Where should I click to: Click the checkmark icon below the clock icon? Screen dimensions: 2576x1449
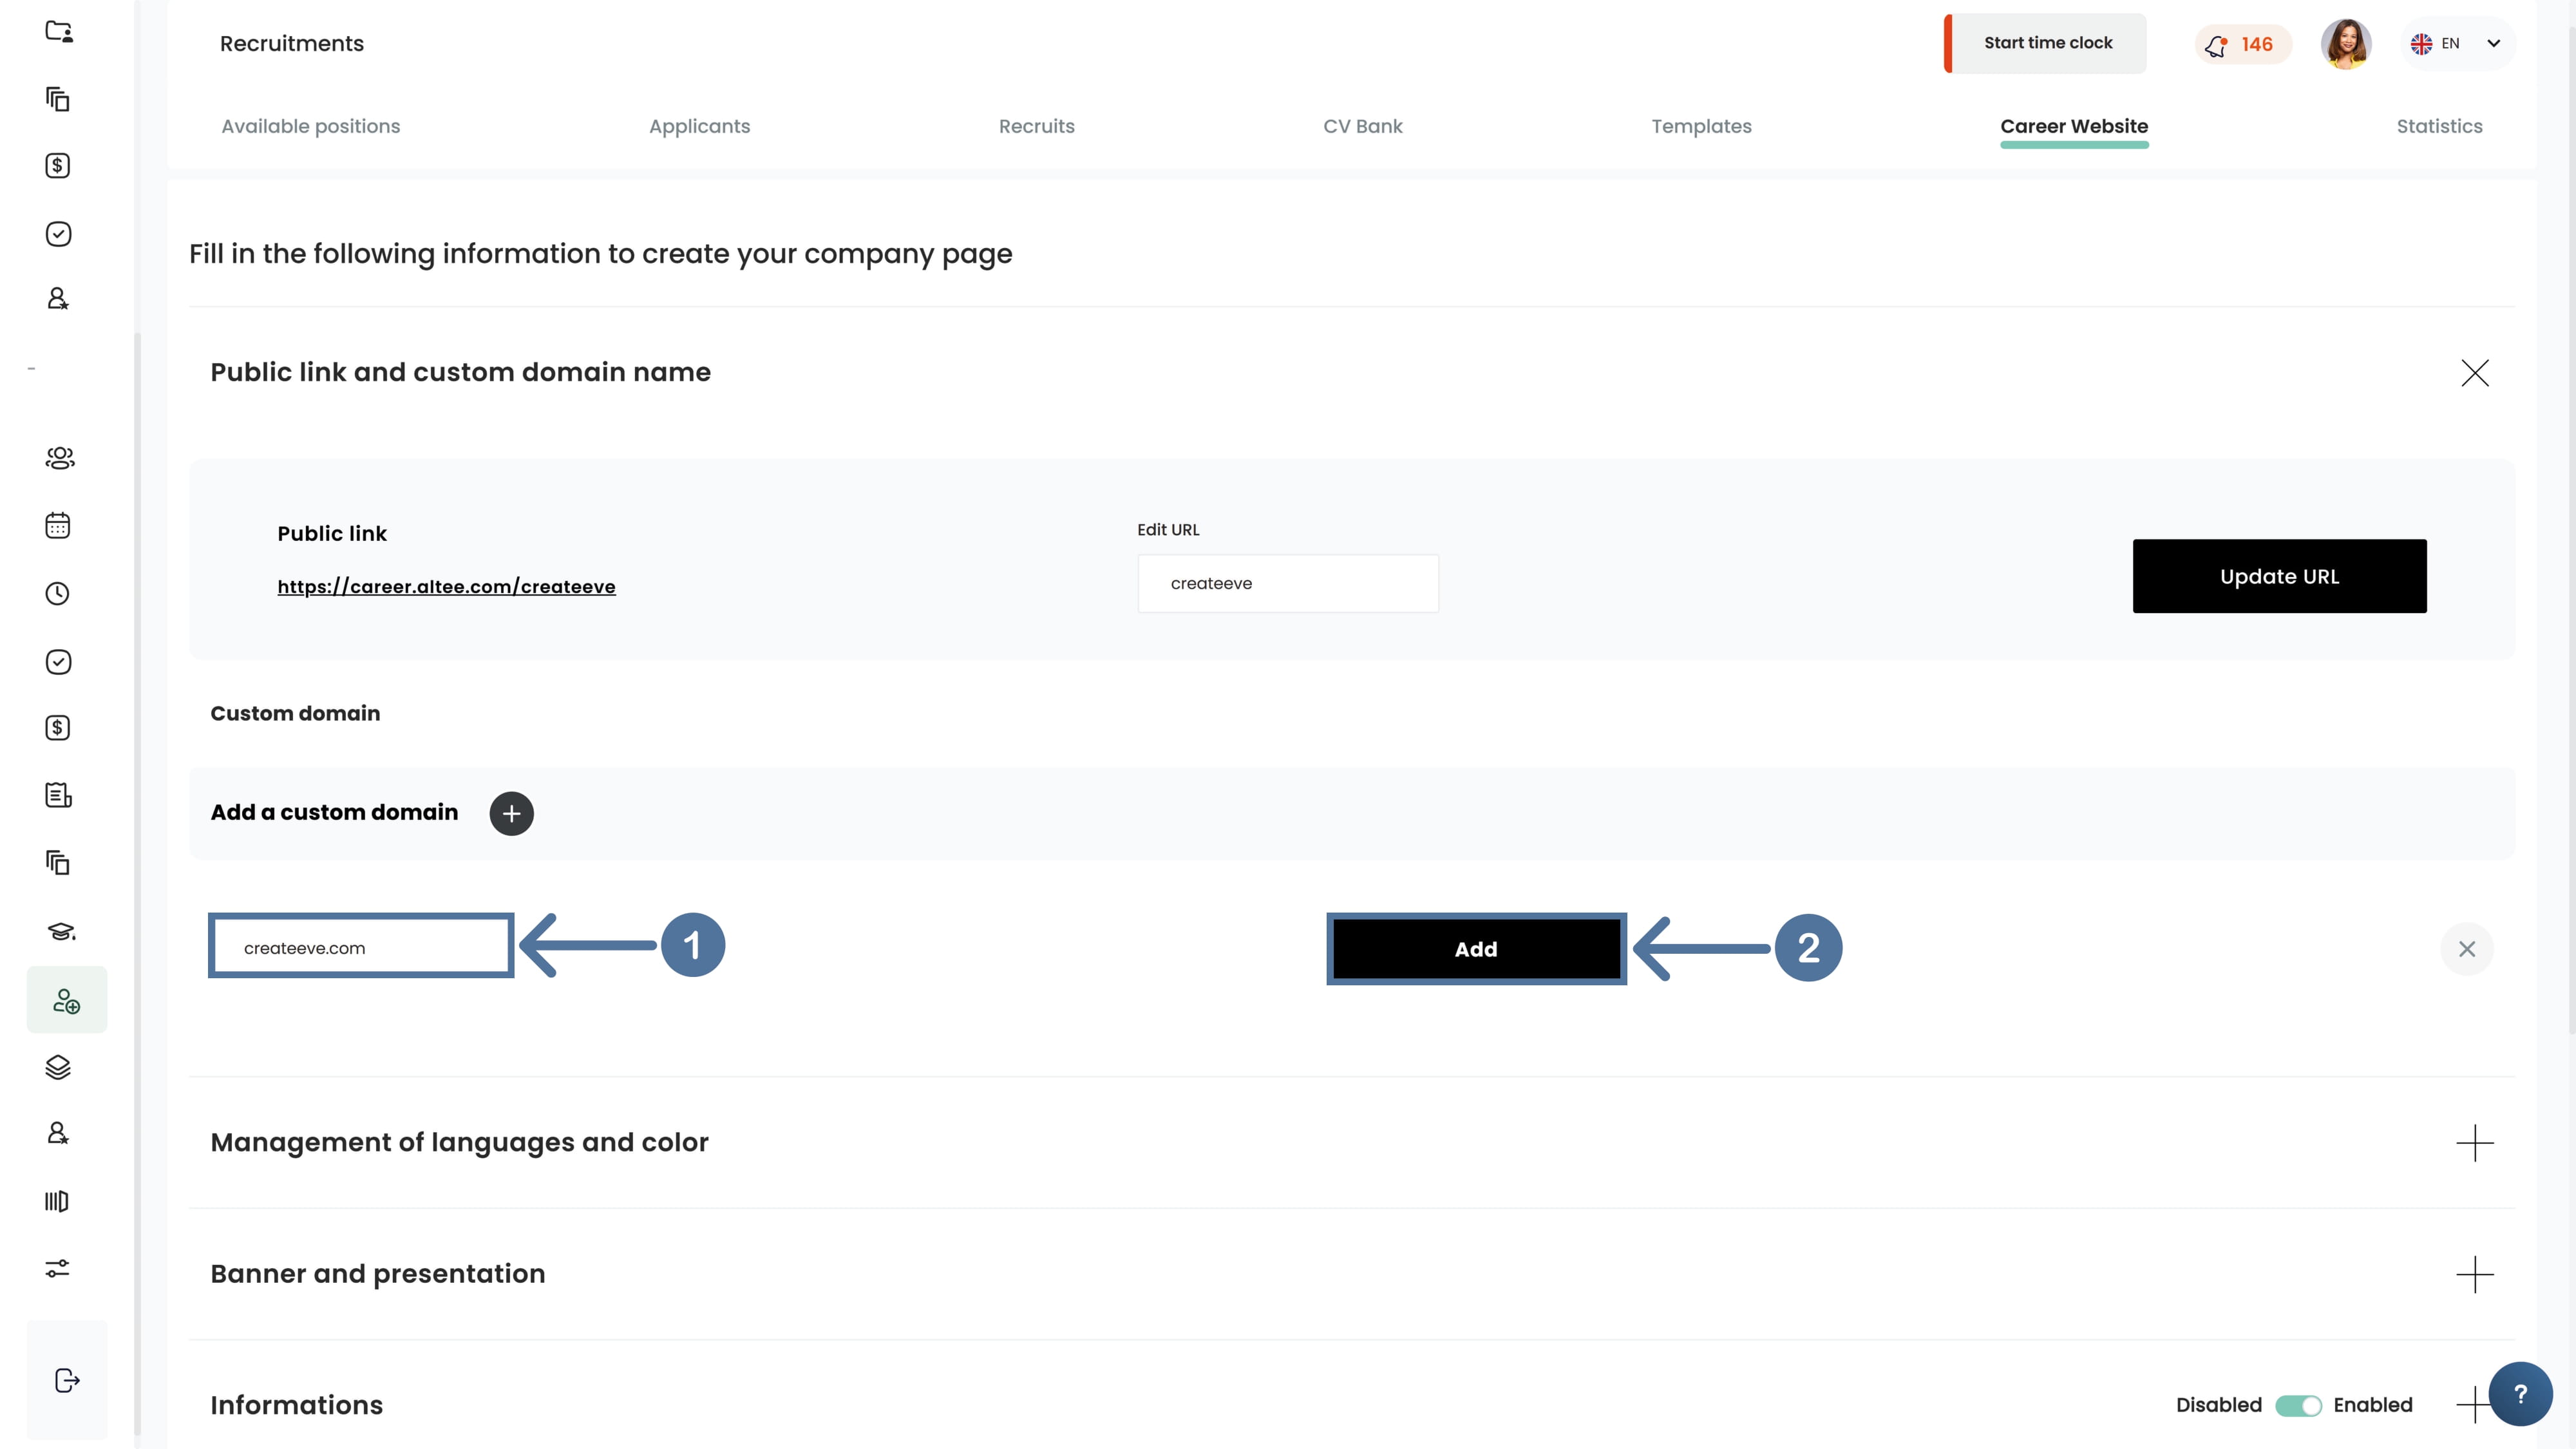tap(58, 662)
